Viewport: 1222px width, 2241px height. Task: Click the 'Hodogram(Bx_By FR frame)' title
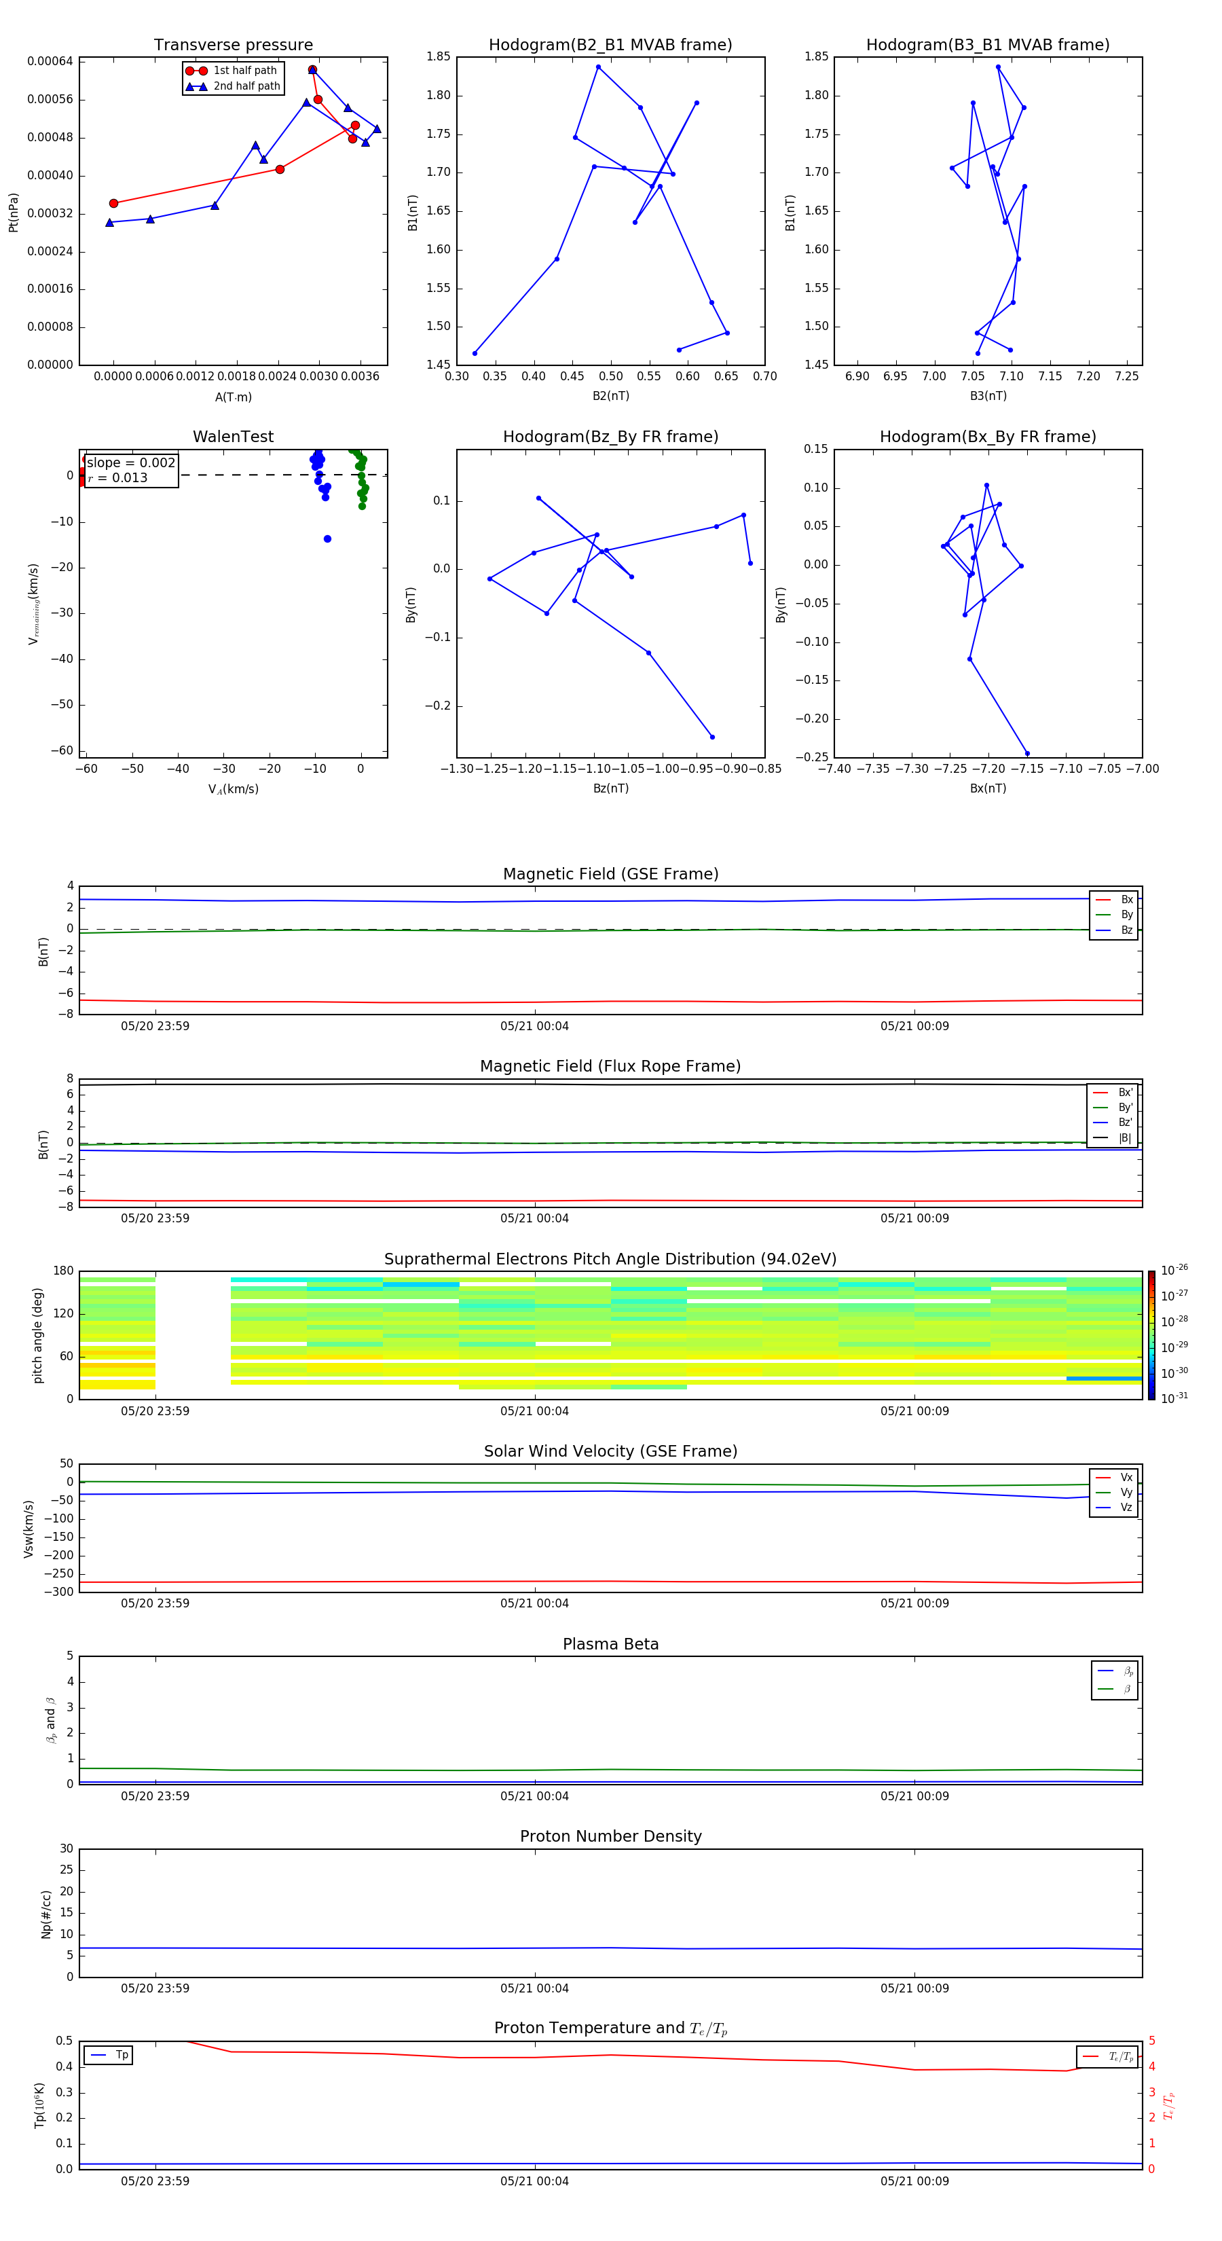pyautogui.click(x=988, y=437)
